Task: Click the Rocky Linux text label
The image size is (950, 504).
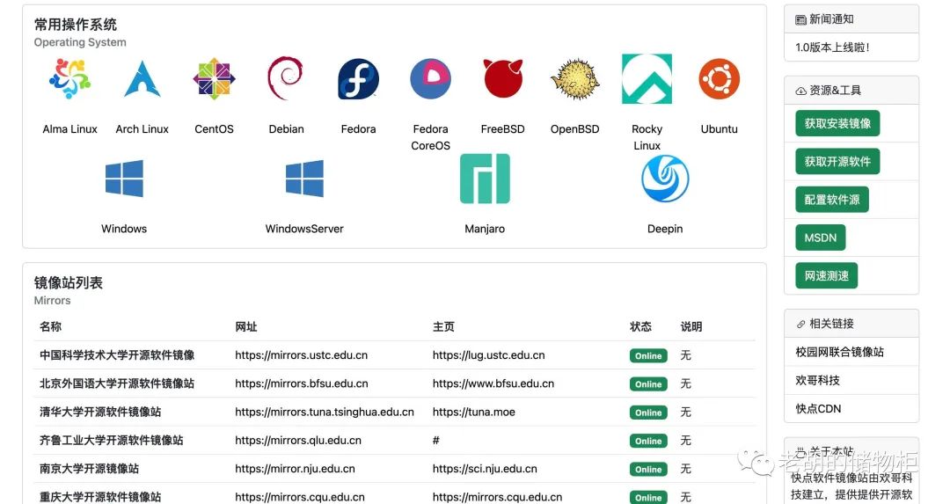Action: 647,137
